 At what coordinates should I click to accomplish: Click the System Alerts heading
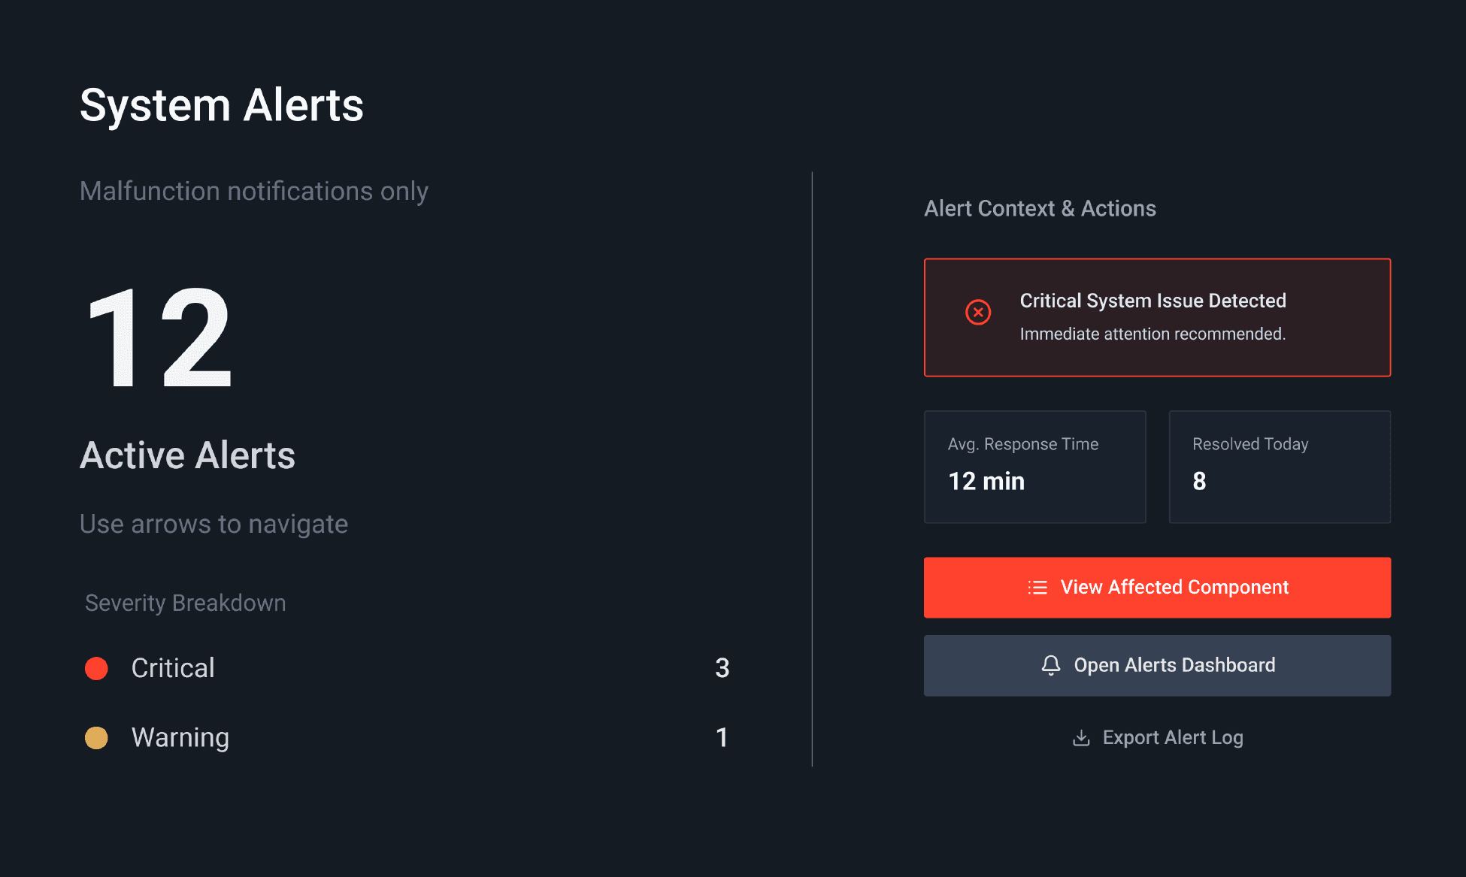(x=222, y=105)
